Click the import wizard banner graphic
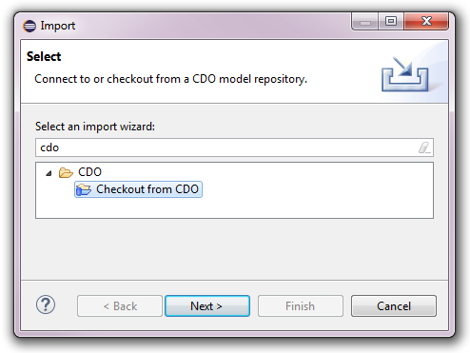The image size is (470, 353). coord(405,74)
